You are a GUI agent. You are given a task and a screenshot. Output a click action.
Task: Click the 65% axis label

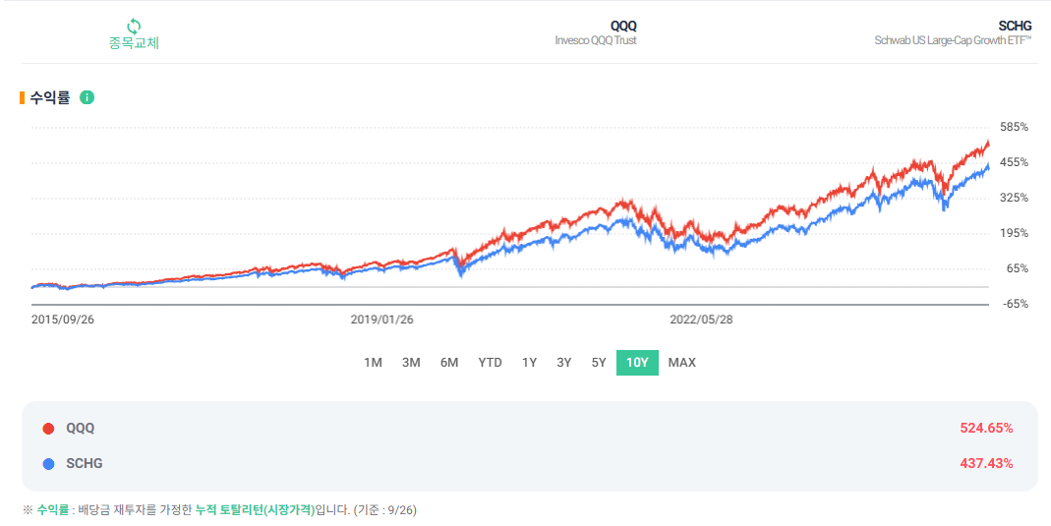[x=1017, y=268]
